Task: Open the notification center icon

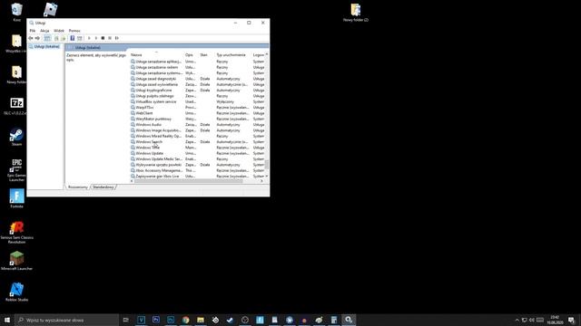Action: (571, 320)
